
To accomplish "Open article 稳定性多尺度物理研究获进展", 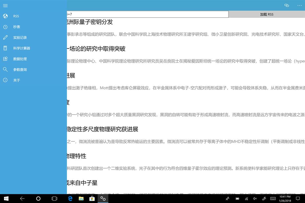I will coord(102,129).
